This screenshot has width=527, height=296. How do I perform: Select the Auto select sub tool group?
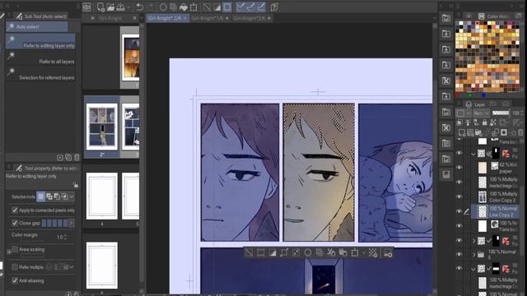tap(36, 26)
